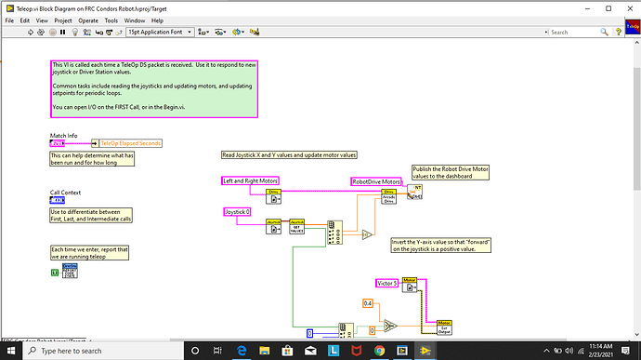Click Run Continuously in the toolbar
The width and height of the screenshot is (641, 360).
click(x=41, y=32)
